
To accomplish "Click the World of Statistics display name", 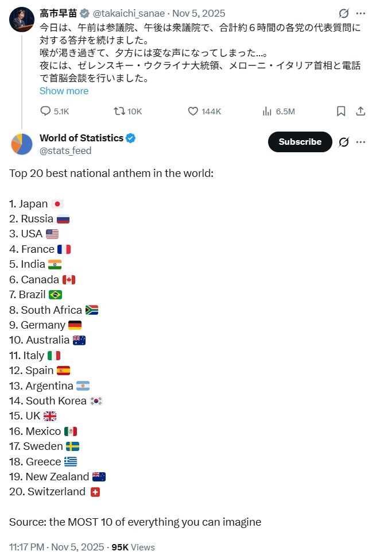I will point(81,138).
